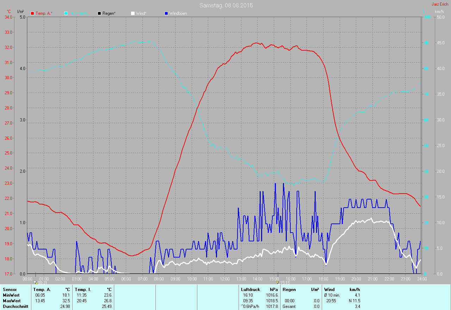The height and width of the screenshot is (310, 451).
Task: Click the Luftdruck average 1017.8
Action: point(271,306)
